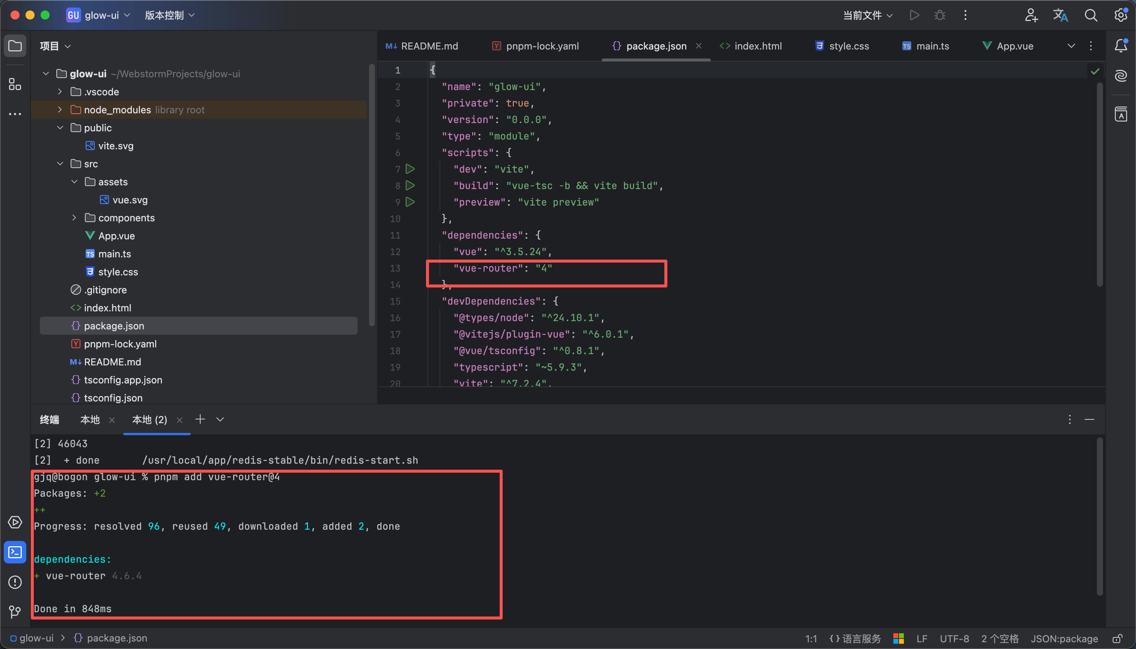1136x649 pixels.
Task: Open the translation plugin icon
Action: click(x=1060, y=15)
